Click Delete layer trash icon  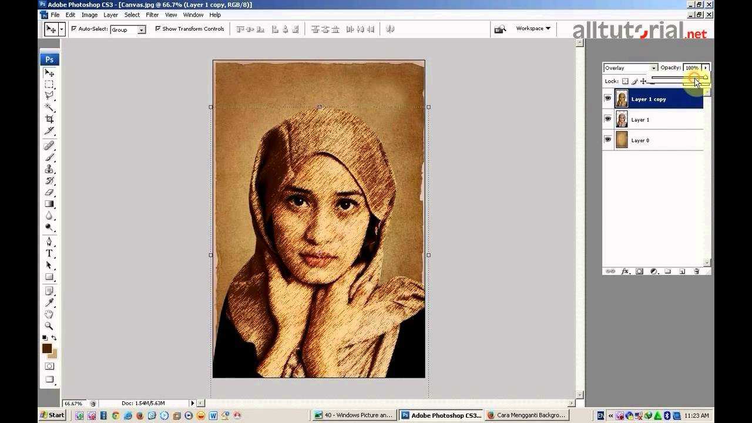click(x=697, y=271)
